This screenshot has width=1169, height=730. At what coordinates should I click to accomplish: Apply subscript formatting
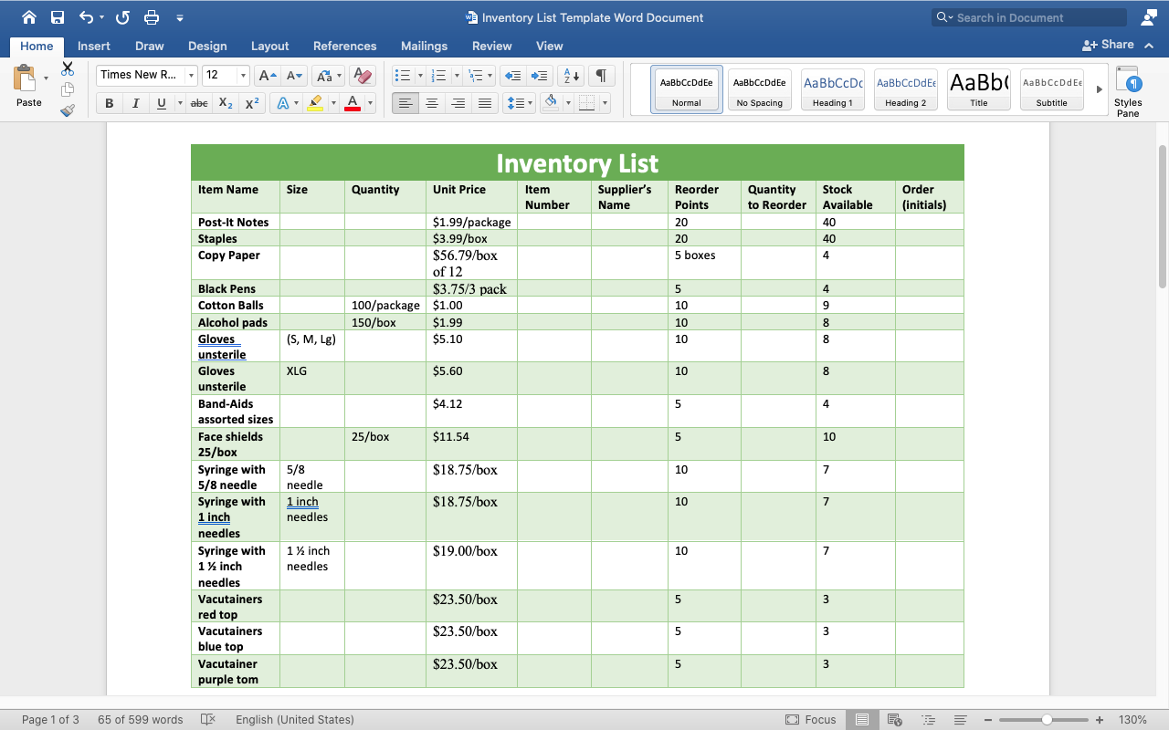click(226, 103)
